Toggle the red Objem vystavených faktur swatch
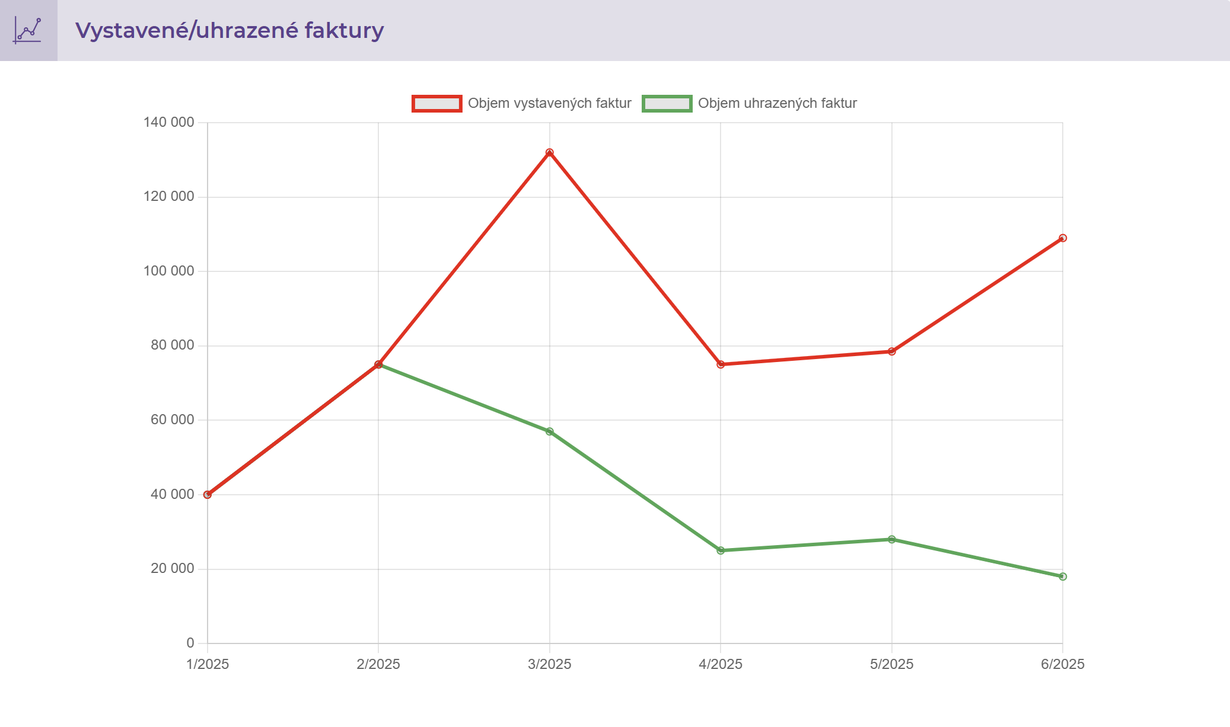The width and height of the screenshot is (1230, 727). coord(436,104)
